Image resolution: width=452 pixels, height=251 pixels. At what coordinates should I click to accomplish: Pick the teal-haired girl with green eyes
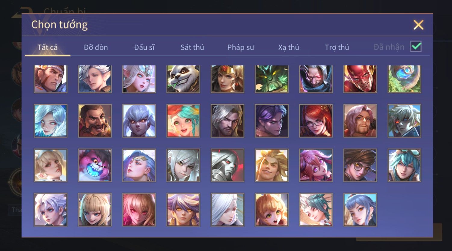[183, 121]
